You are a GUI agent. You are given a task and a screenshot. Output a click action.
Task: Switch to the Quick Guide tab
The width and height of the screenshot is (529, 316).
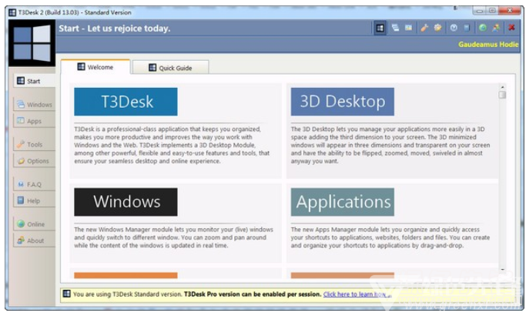(x=170, y=68)
